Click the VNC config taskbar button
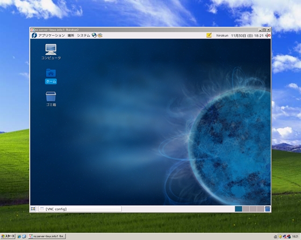 click(x=80, y=209)
